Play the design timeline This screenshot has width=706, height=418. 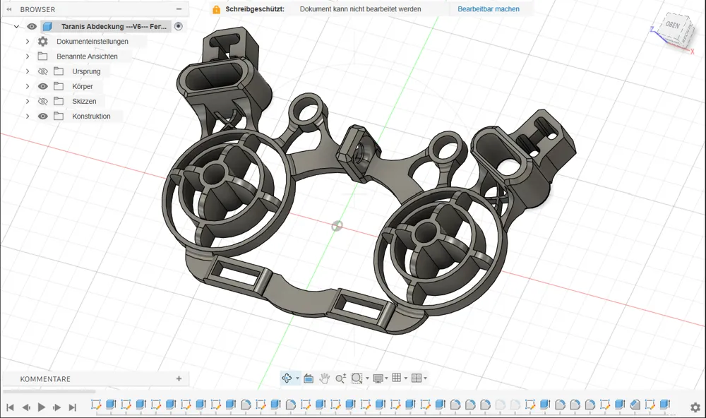[42, 407]
